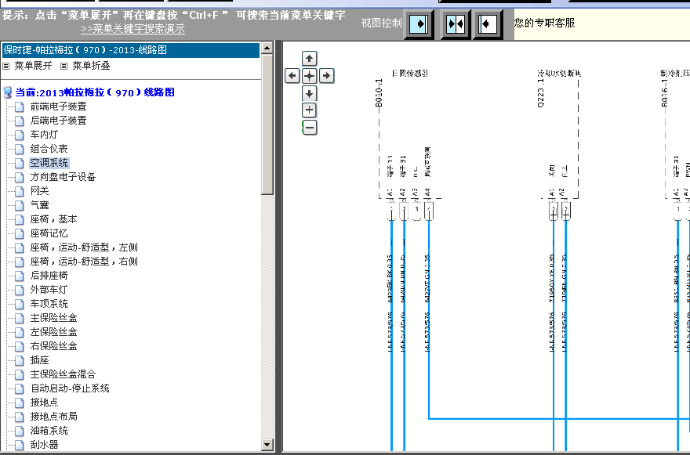Image resolution: width=690 pixels, height=455 pixels.
Task: Open the menu keyword search demo link
Action: point(133,28)
